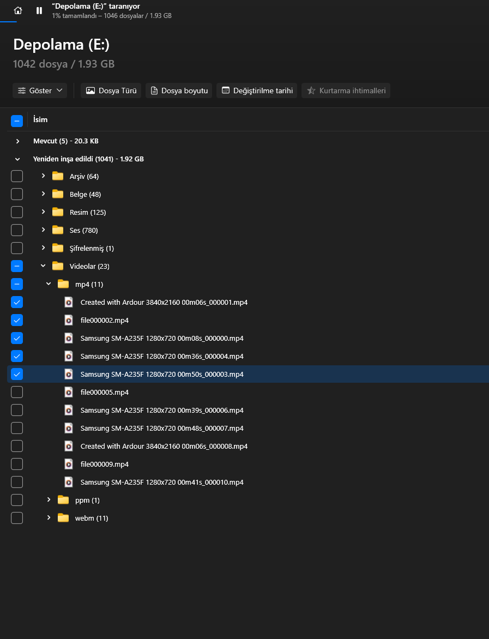
Task: Expand the Belge folder chevron
Action: [x=43, y=194]
